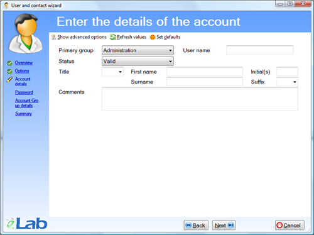Minimize the wizard window
Screen dimensions: 314x235
point(281,4)
